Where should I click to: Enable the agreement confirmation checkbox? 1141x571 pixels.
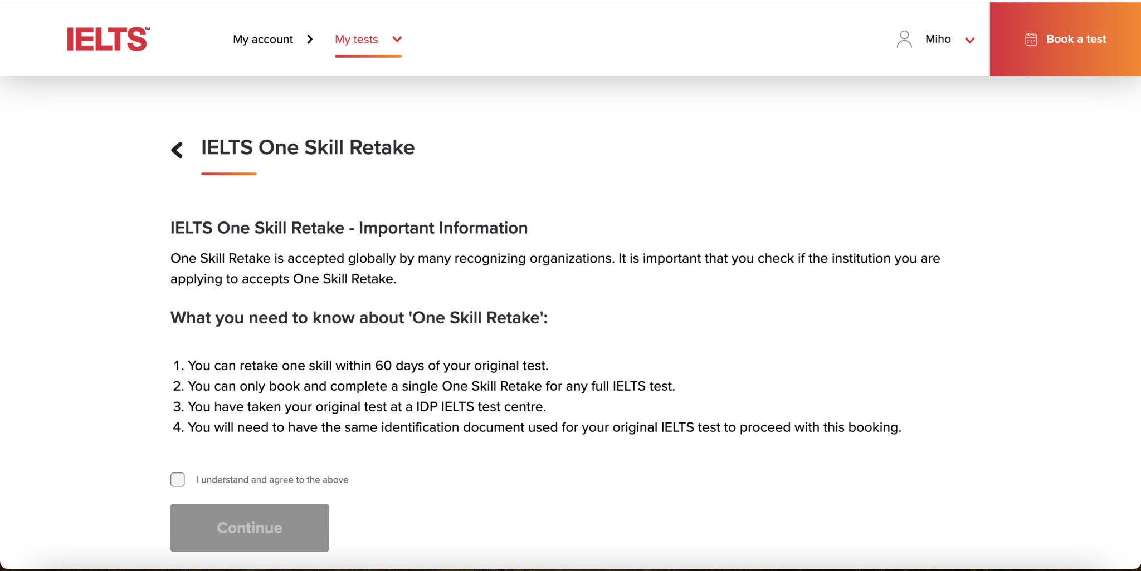pos(177,479)
